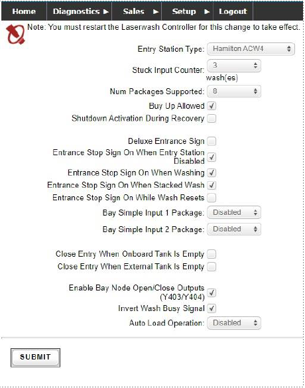Screen dimensions: 305x388
Task: Tick the Deluxe Entrance Sign checkbox
Action: (212, 141)
